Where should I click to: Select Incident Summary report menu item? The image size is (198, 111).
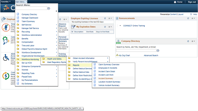106,78
